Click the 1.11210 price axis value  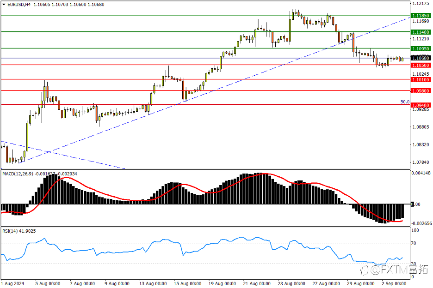click(x=421, y=39)
